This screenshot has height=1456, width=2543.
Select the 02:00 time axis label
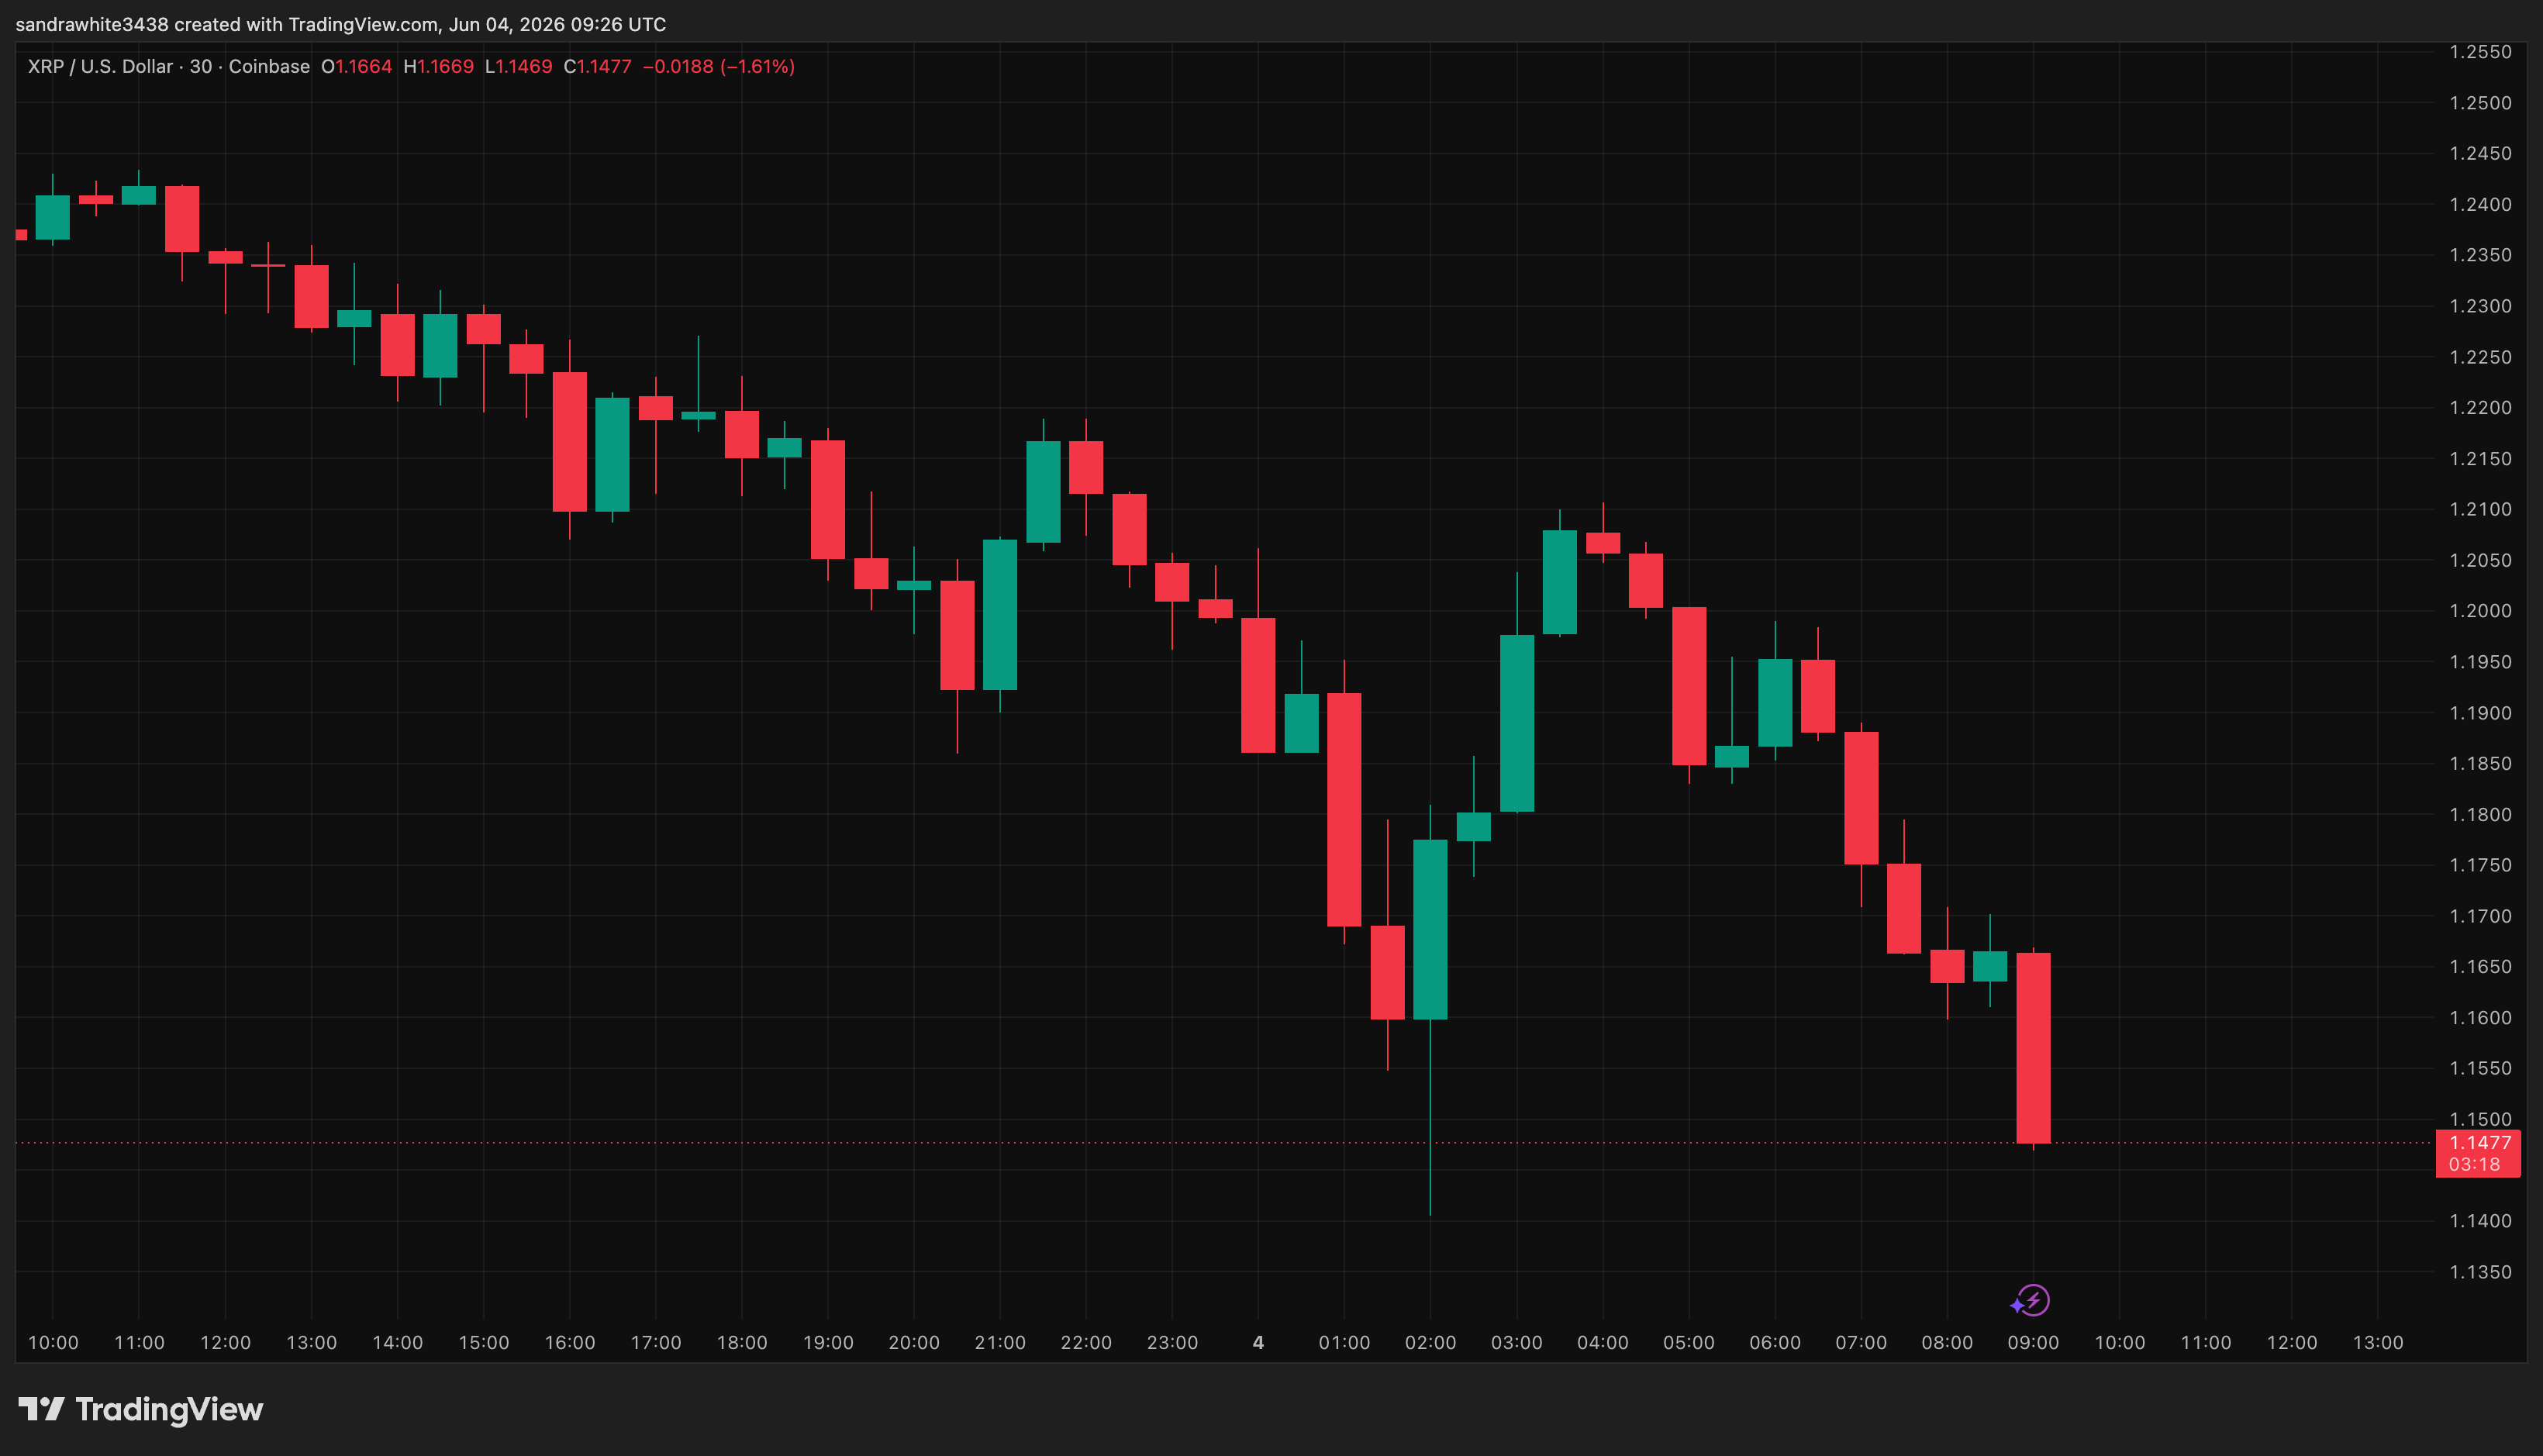tap(1430, 1343)
